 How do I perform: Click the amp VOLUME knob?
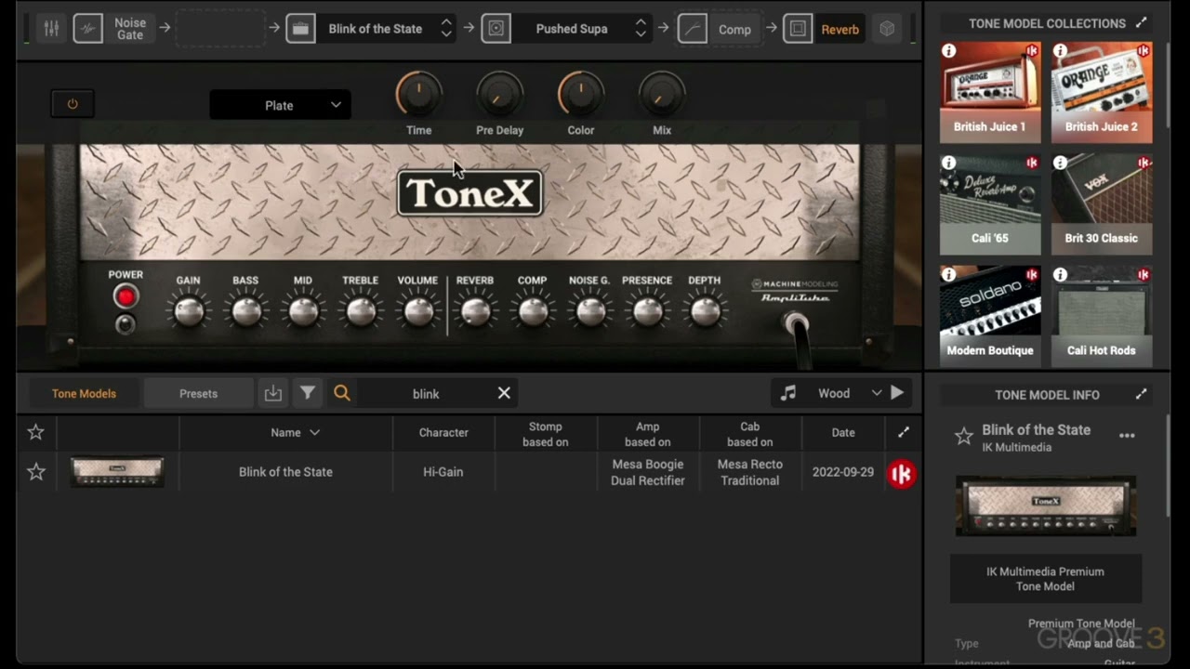coord(418,311)
